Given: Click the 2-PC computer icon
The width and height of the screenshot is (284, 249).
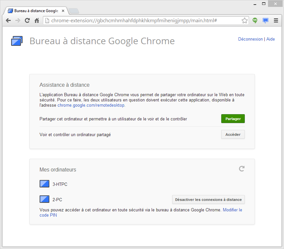Looking at the screenshot, I should coord(44,199).
